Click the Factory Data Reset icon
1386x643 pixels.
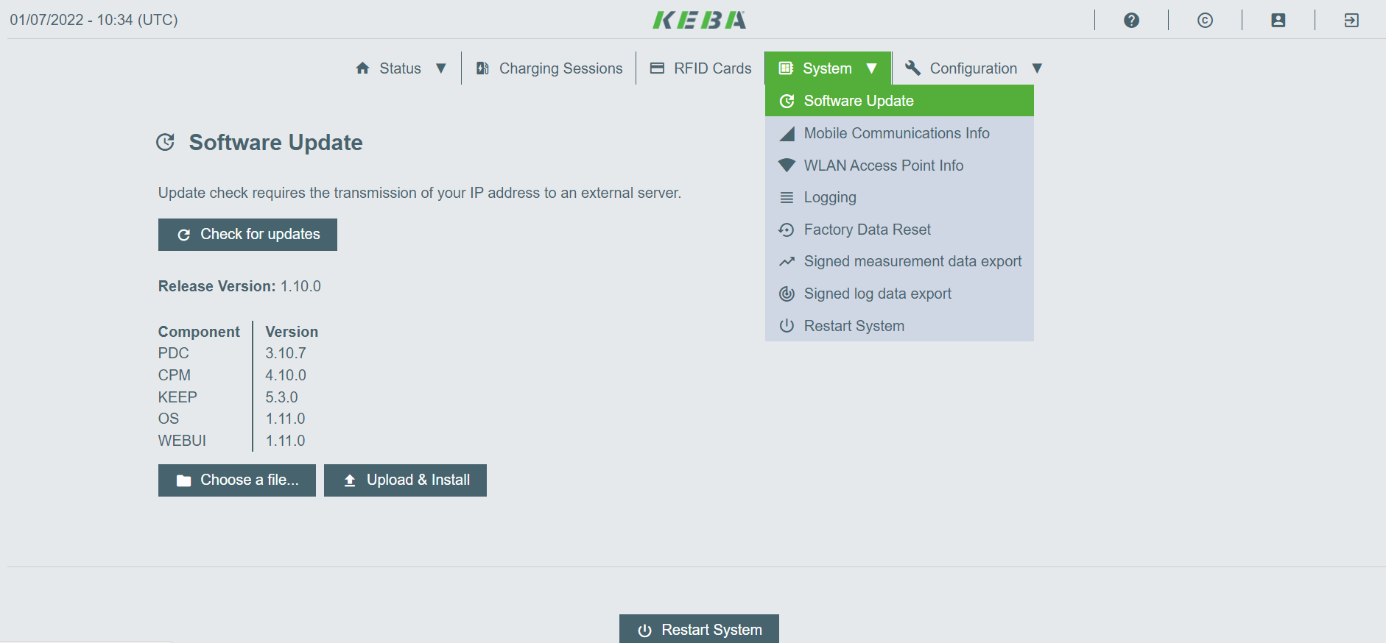787,230
